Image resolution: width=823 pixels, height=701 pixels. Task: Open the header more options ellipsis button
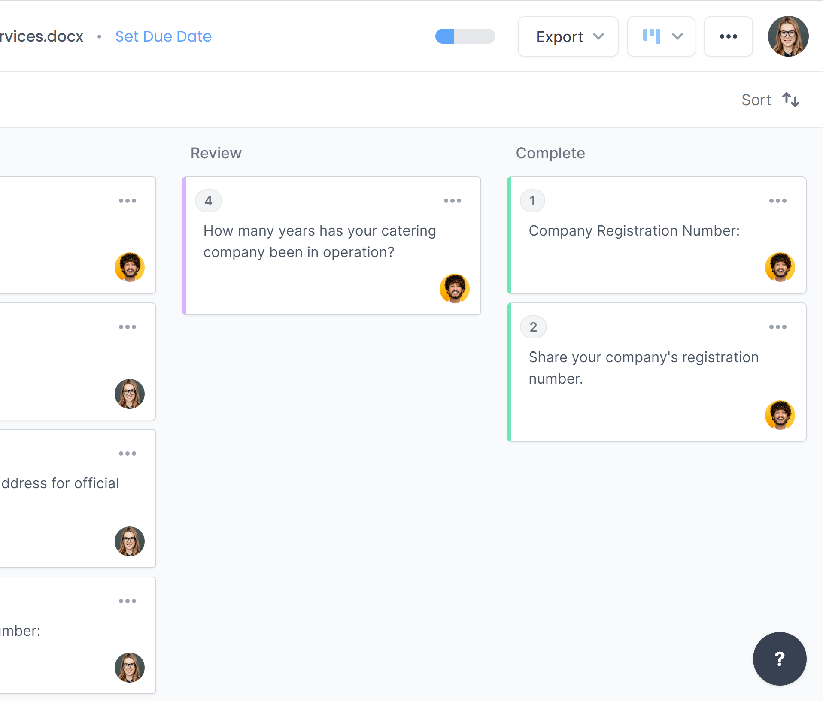[728, 36]
